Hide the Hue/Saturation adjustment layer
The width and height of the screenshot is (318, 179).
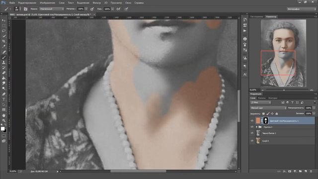coord(252,121)
